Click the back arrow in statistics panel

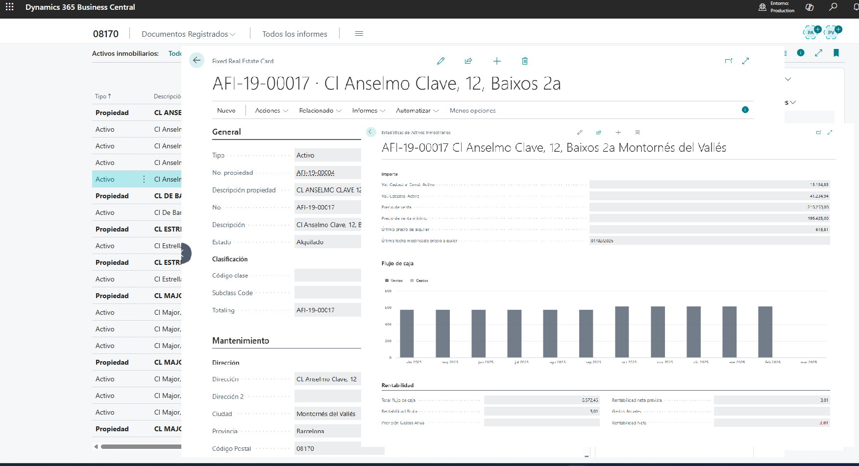coord(371,132)
